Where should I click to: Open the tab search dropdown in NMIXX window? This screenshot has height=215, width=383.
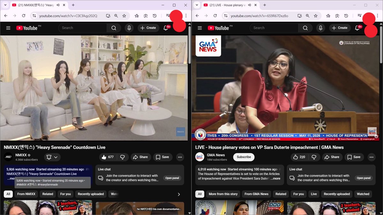pyautogui.click(x=5, y=5)
